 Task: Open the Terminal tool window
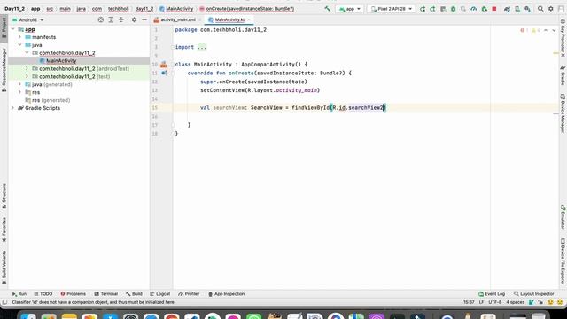106,294
